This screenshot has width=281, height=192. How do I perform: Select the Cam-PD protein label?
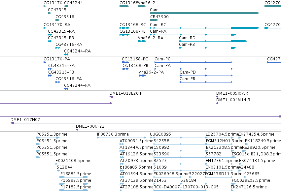(x=188, y=72)
